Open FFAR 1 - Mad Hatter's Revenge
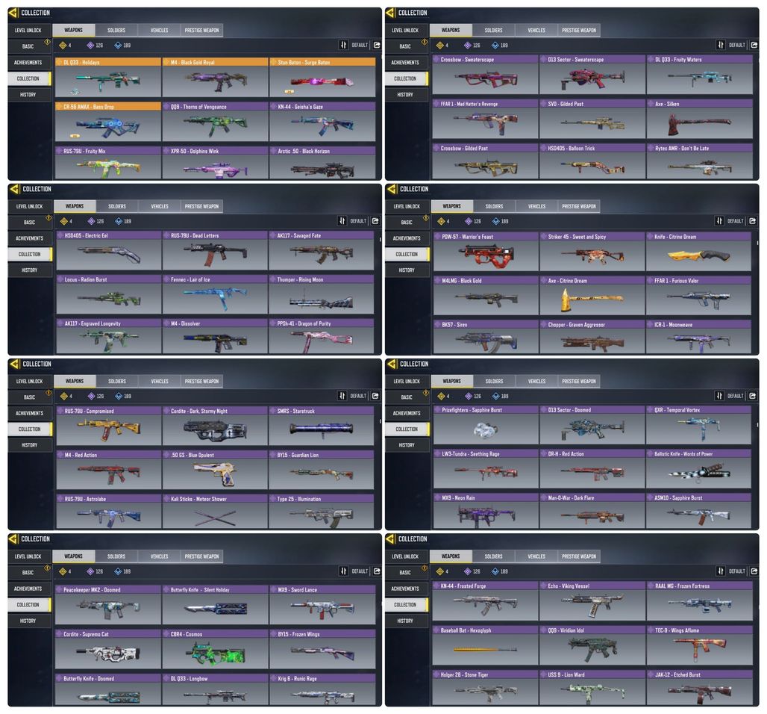767x714 pixels. tap(485, 119)
